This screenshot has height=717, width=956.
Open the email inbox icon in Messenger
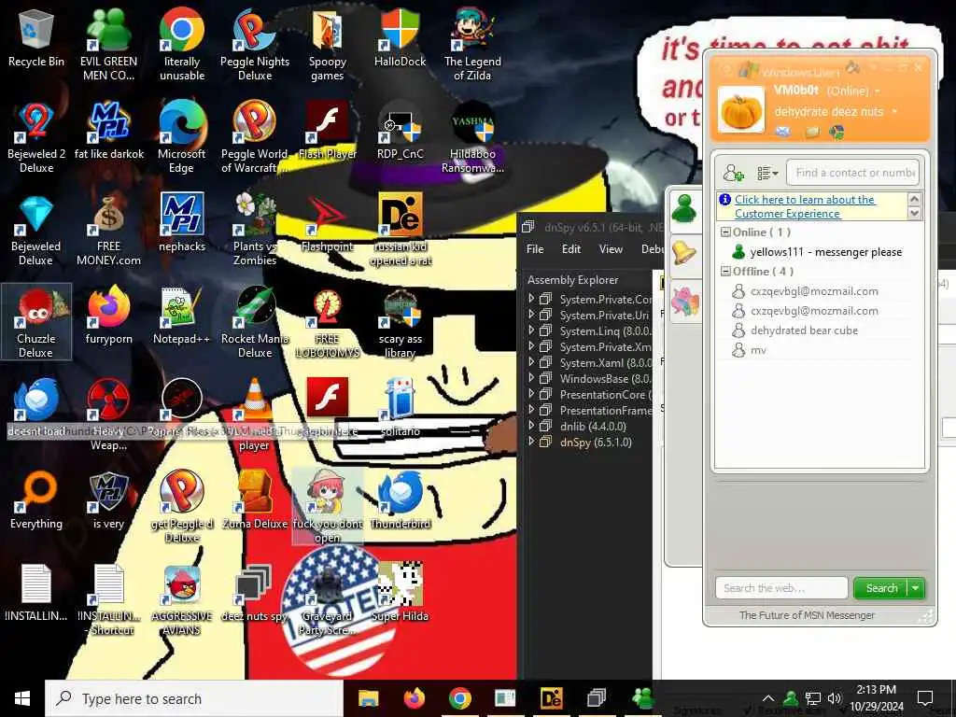(783, 131)
